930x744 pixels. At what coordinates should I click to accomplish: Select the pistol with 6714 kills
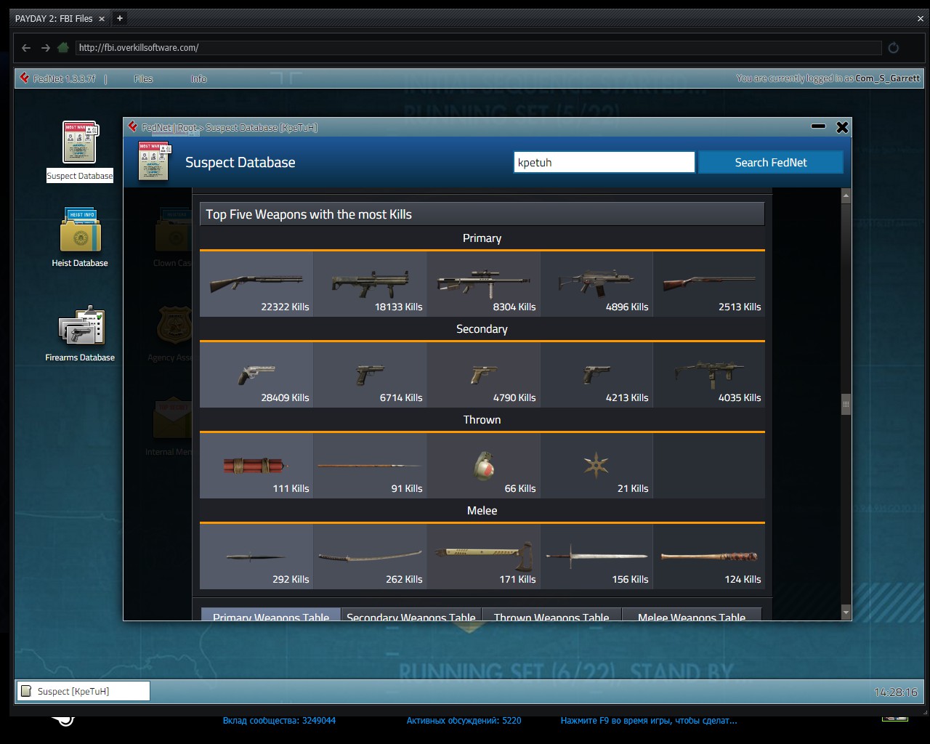[370, 375]
